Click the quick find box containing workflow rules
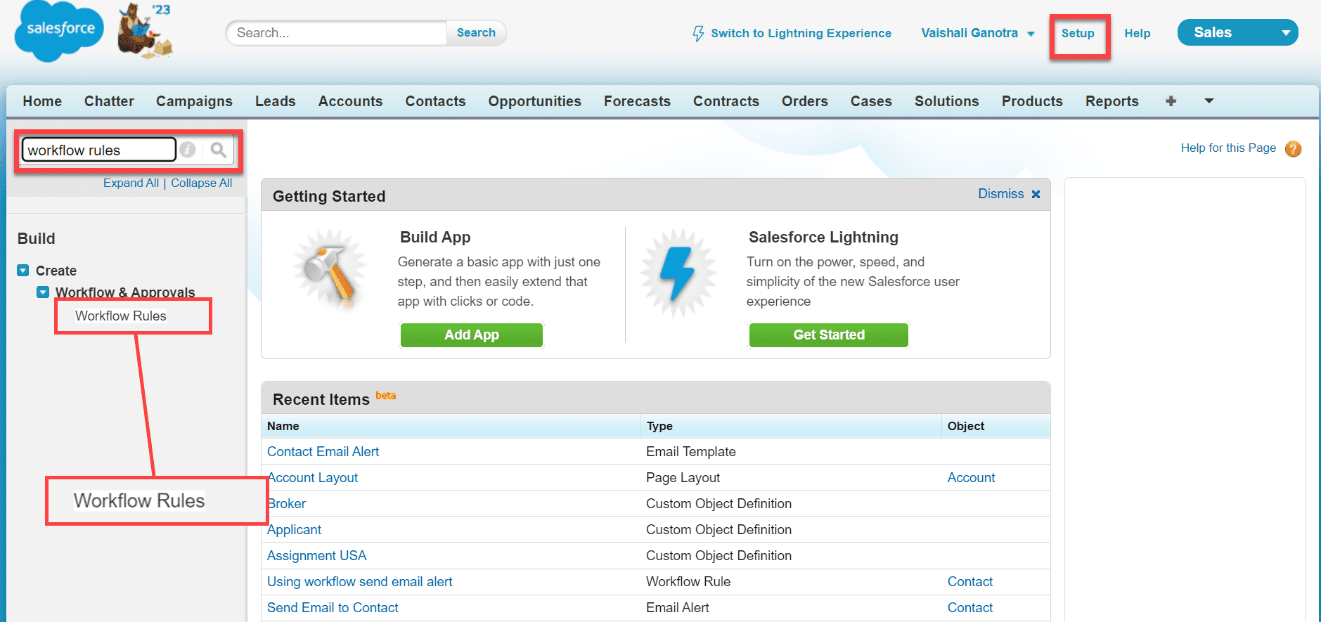Image resolution: width=1321 pixels, height=622 pixels. pos(99,150)
